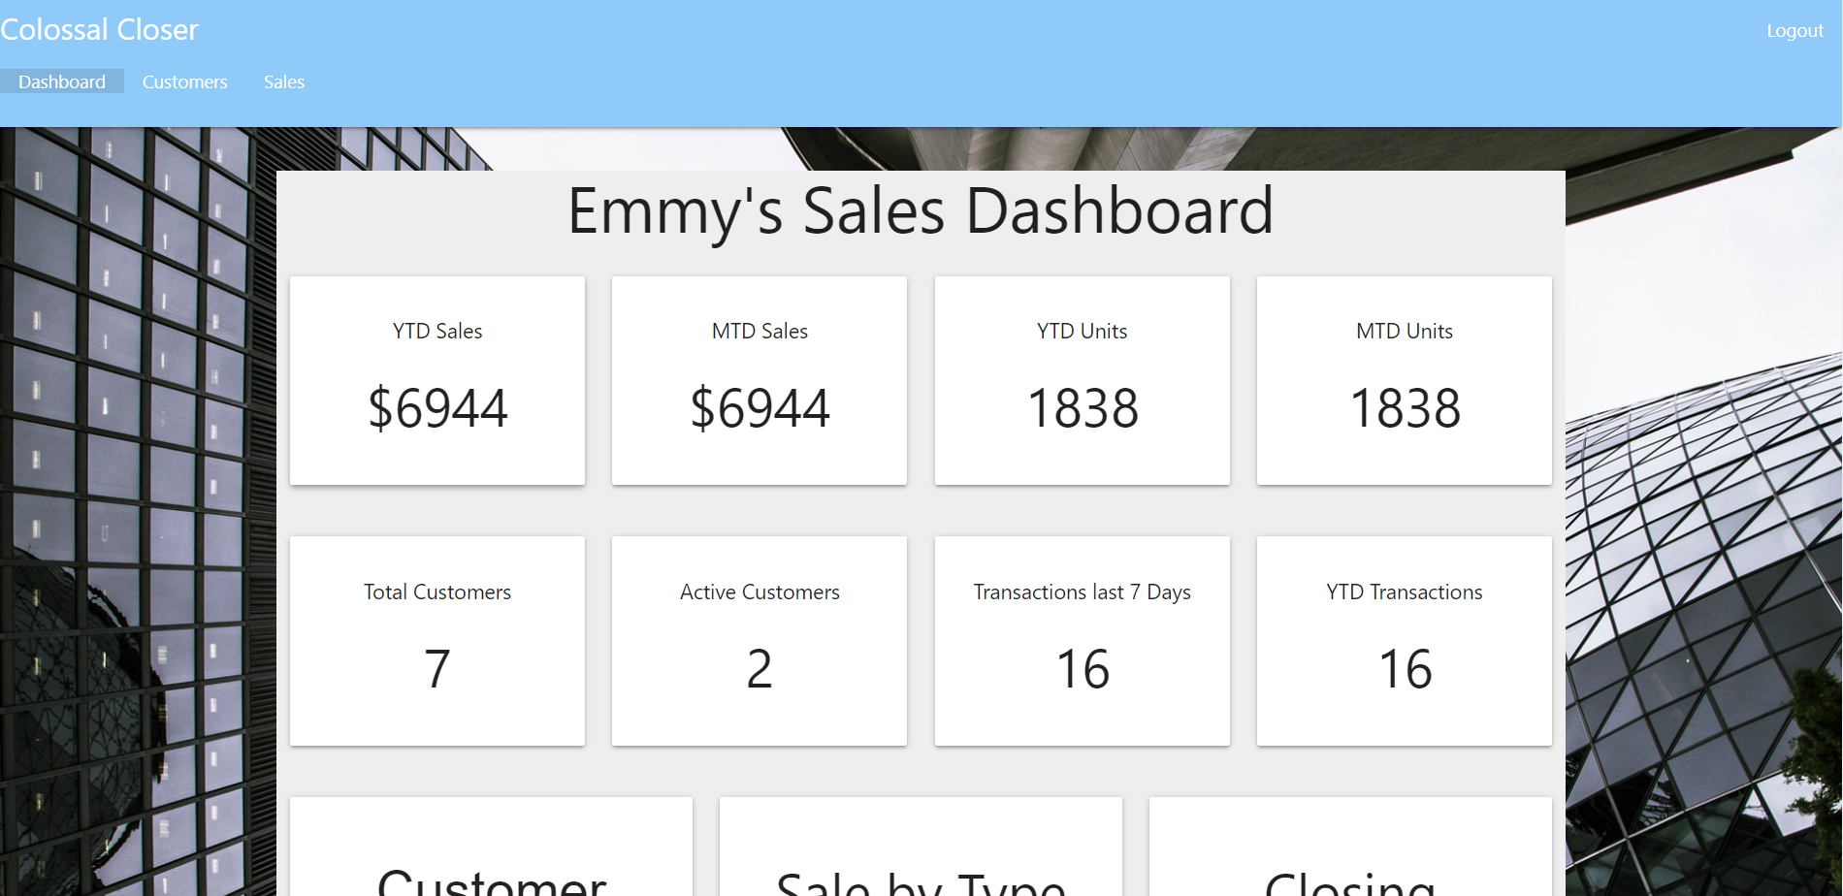This screenshot has height=896, width=1843.
Task: Open the Total Customers card
Action: click(437, 641)
